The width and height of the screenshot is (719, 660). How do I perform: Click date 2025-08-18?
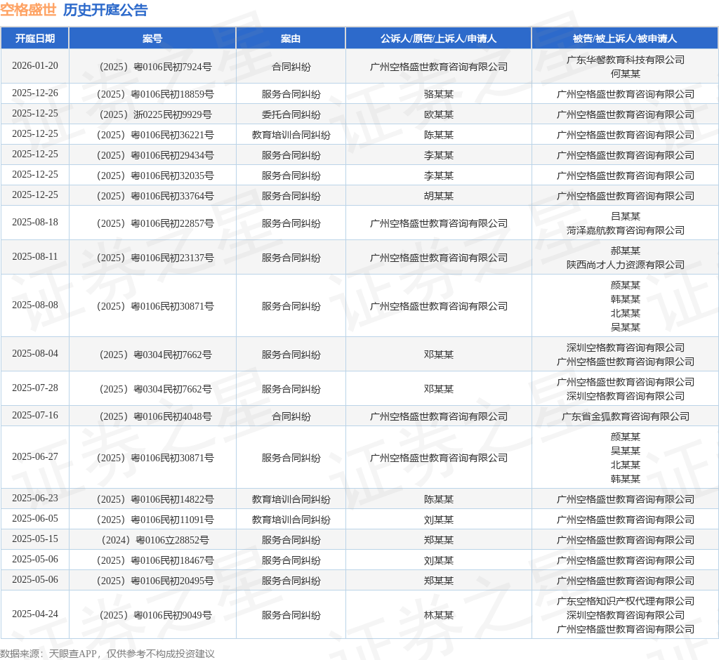pyautogui.click(x=35, y=222)
